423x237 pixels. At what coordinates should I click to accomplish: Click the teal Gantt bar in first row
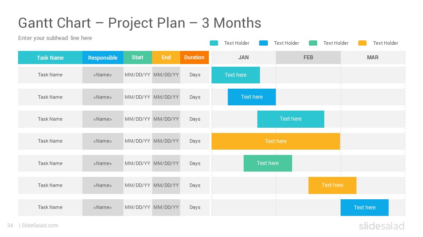click(x=236, y=75)
